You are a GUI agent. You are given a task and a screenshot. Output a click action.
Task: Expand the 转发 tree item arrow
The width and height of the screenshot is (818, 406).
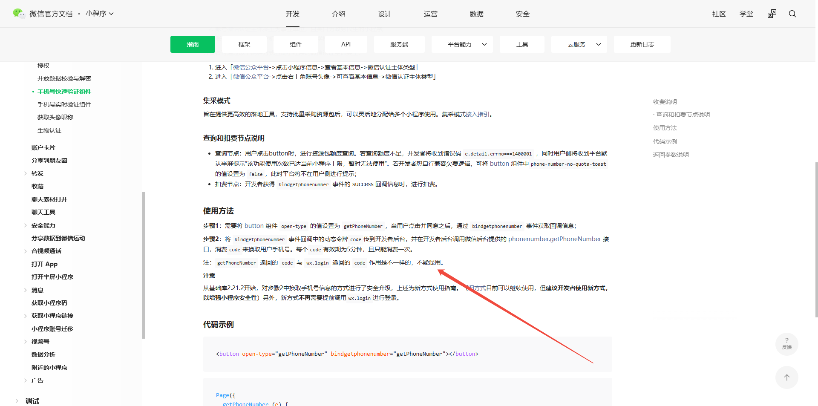click(26, 173)
